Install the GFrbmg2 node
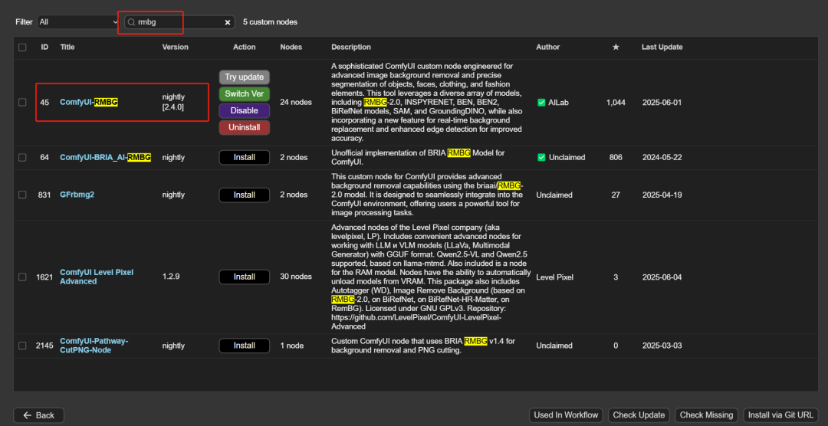The image size is (828, 426). click(x=245, y=195)
